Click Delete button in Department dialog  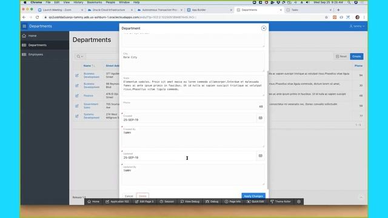142,196
